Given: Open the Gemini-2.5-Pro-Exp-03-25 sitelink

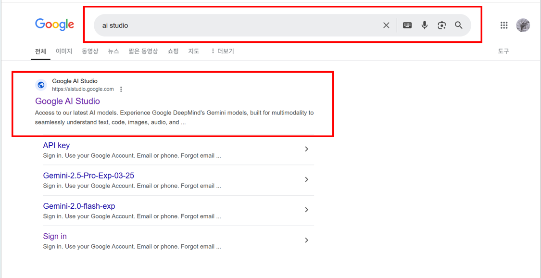Looking at the screenshot, I should tap(88, 176).
